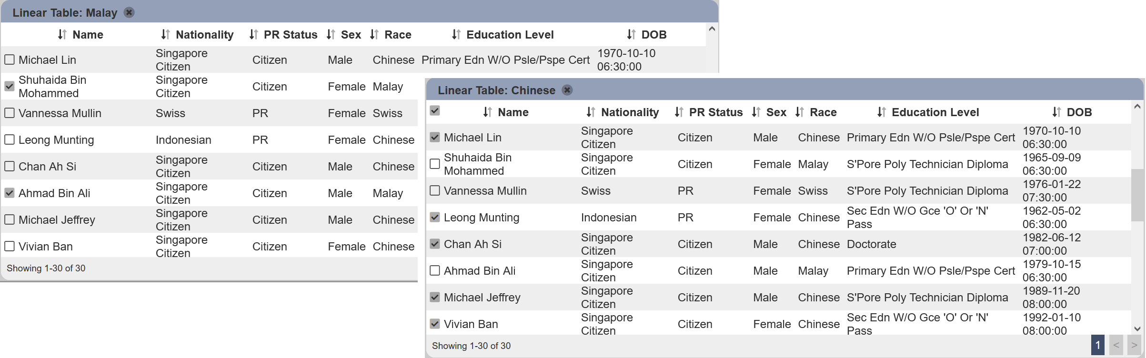Go to previous page in Chinese table
The height and width of the screenshot is (358, 1146).
click(x=1116, y=345)
